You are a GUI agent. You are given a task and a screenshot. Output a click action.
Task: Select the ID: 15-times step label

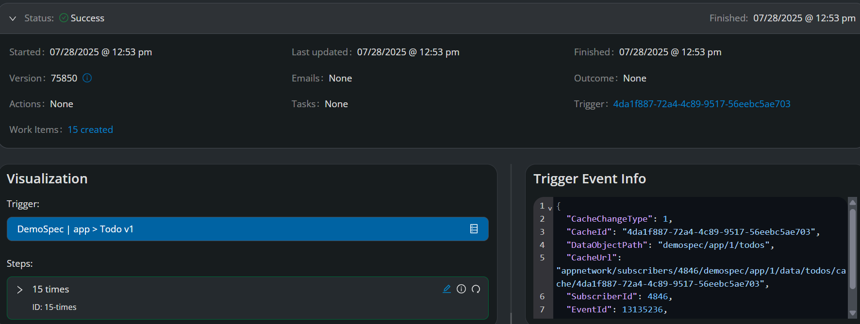pos(54,307)
